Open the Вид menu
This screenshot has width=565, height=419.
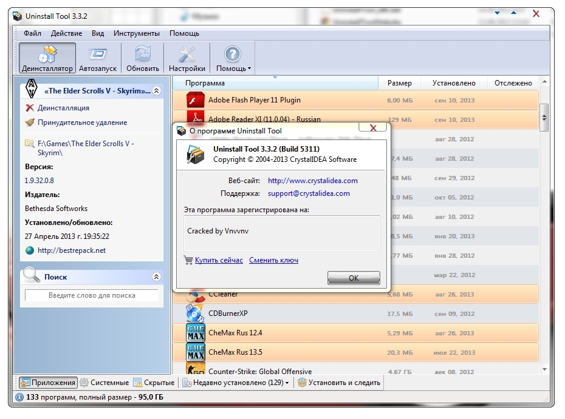click(98, 33)
